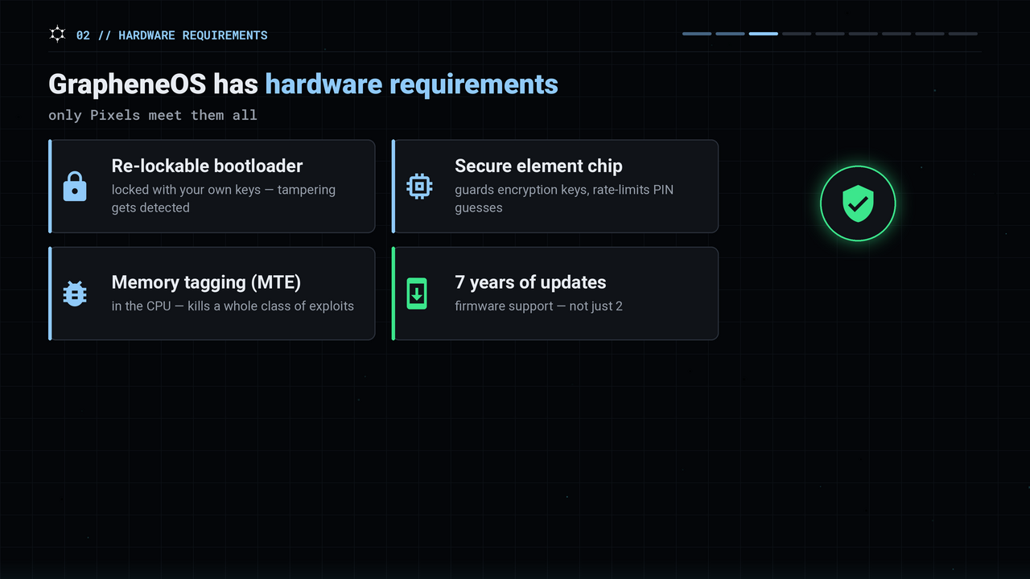
Task: Click the phone download icon on the updates card
Action: (x=417, y=294)
